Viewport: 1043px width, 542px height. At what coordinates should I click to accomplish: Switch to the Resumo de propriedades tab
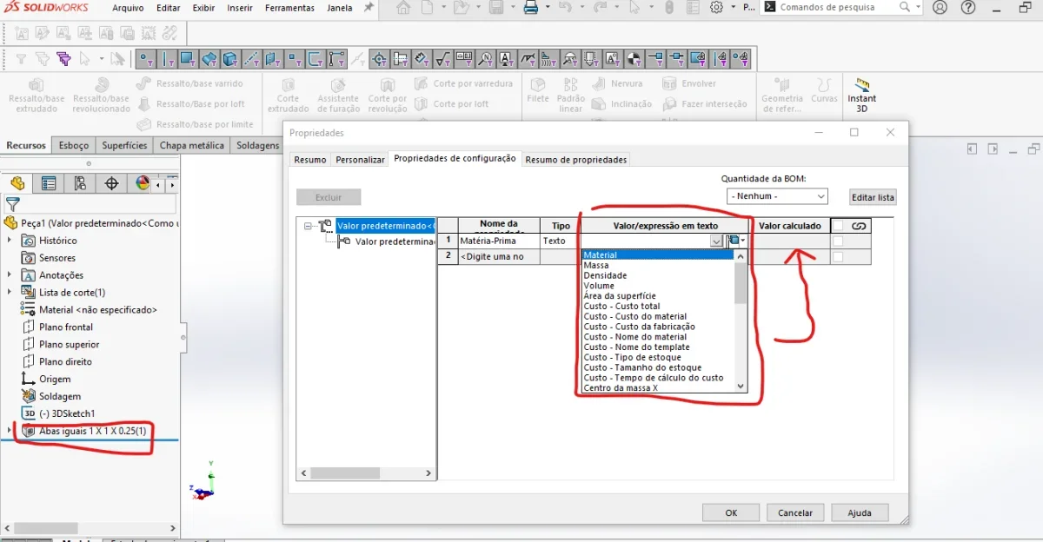click(575, 160)
